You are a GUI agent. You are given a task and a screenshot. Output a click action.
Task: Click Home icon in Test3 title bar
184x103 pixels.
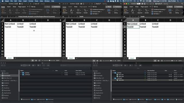[142, 4]
